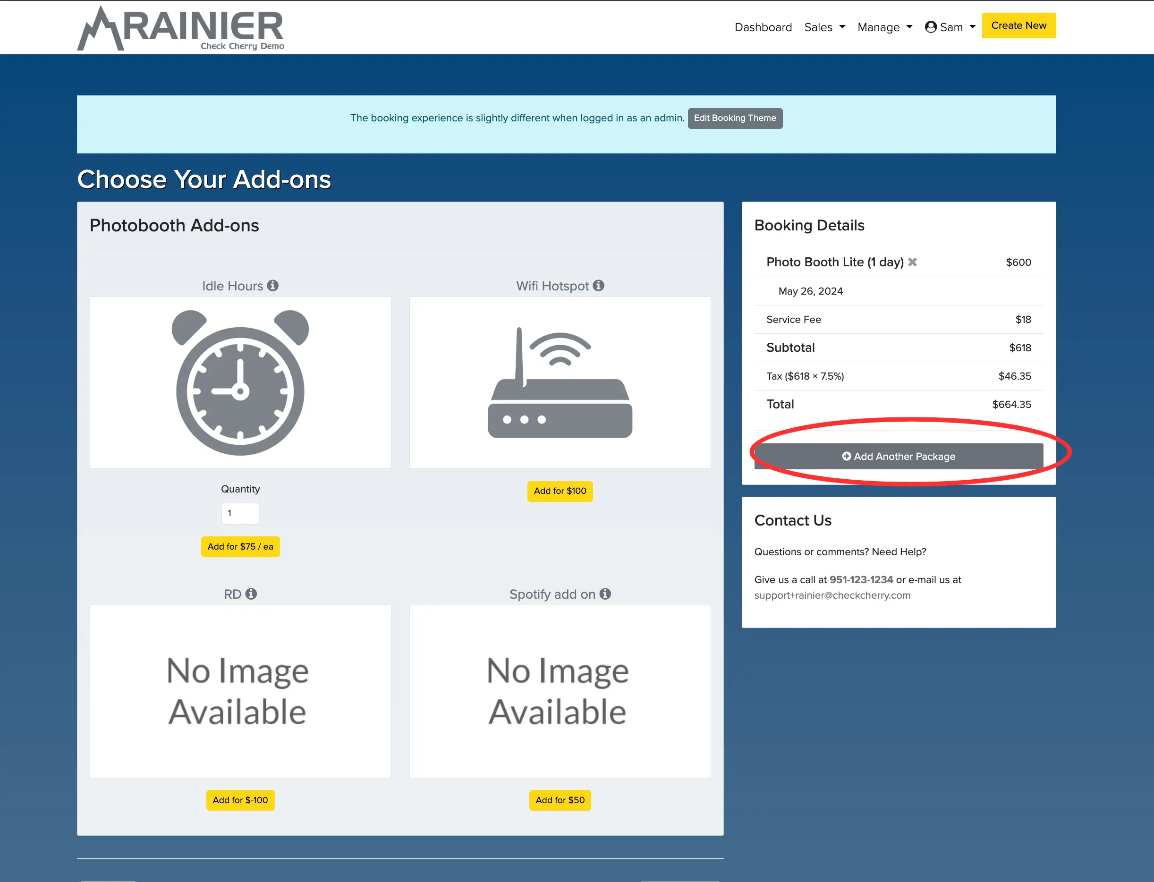
Task: Open the support+rainier@checkcherry.com email link
Action: pos(832,595)
